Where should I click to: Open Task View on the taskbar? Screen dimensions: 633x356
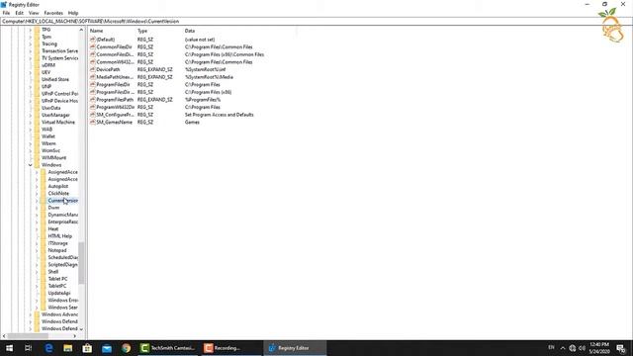pyautogui.click(x=29, y=348)
